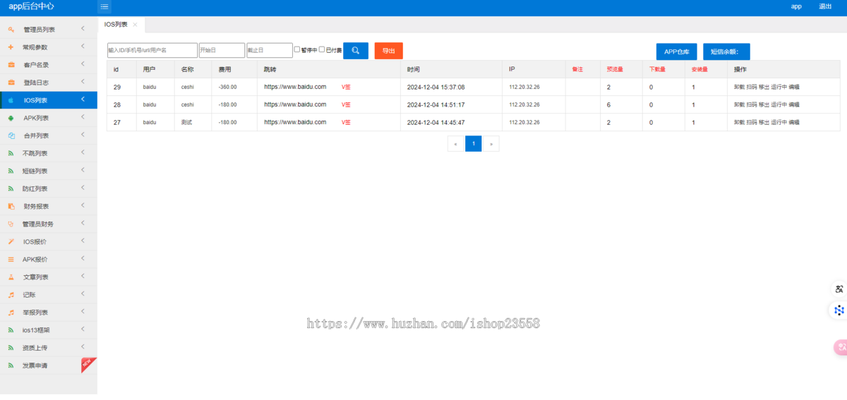Click the Apple icon beside IOS列表

[x=11, y=100]
